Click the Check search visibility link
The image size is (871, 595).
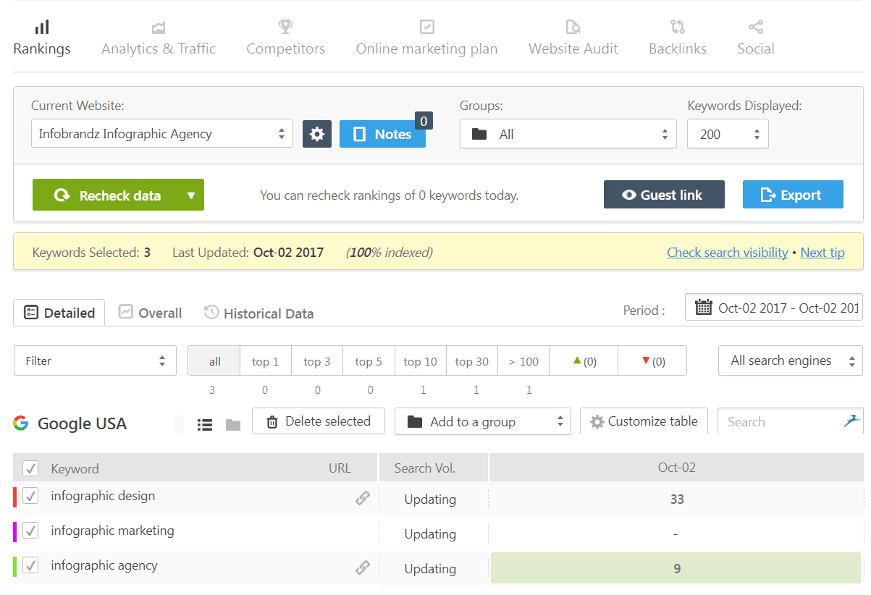pos(727,252)
